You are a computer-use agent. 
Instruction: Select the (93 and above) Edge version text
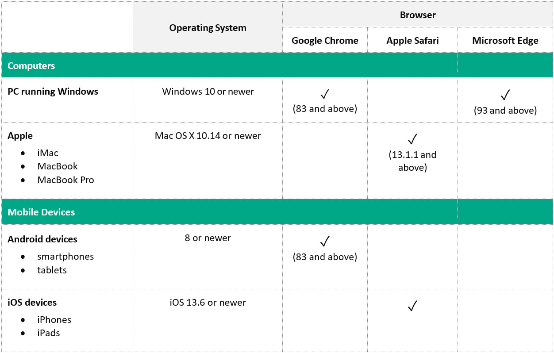click(505, 111)
